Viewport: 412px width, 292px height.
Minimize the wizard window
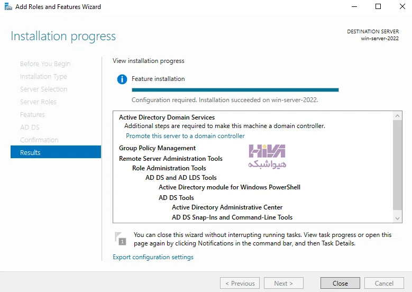(354, 6)
